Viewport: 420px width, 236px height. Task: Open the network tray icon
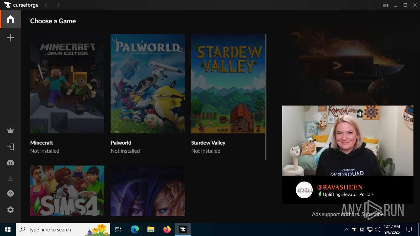(x=370, y=229)
